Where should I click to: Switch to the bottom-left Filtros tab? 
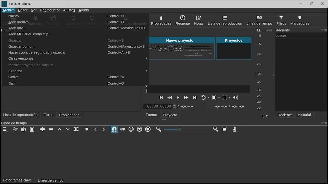pos(48,115)
